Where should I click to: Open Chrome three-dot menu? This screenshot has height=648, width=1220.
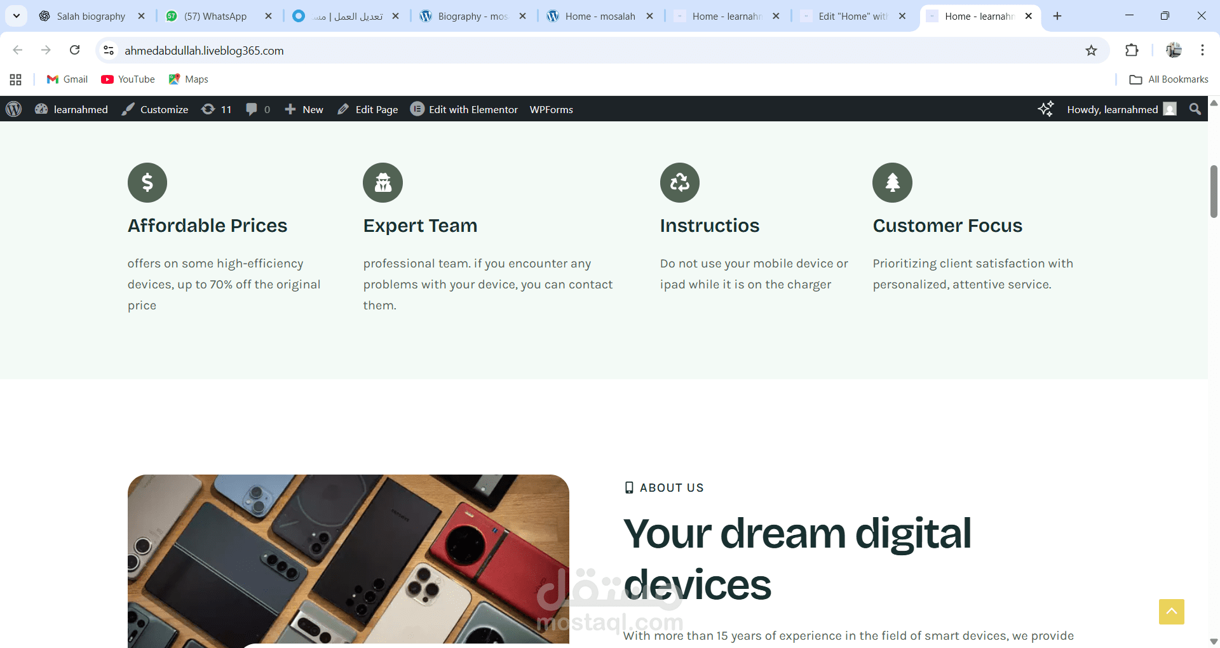click(1202, 50)
